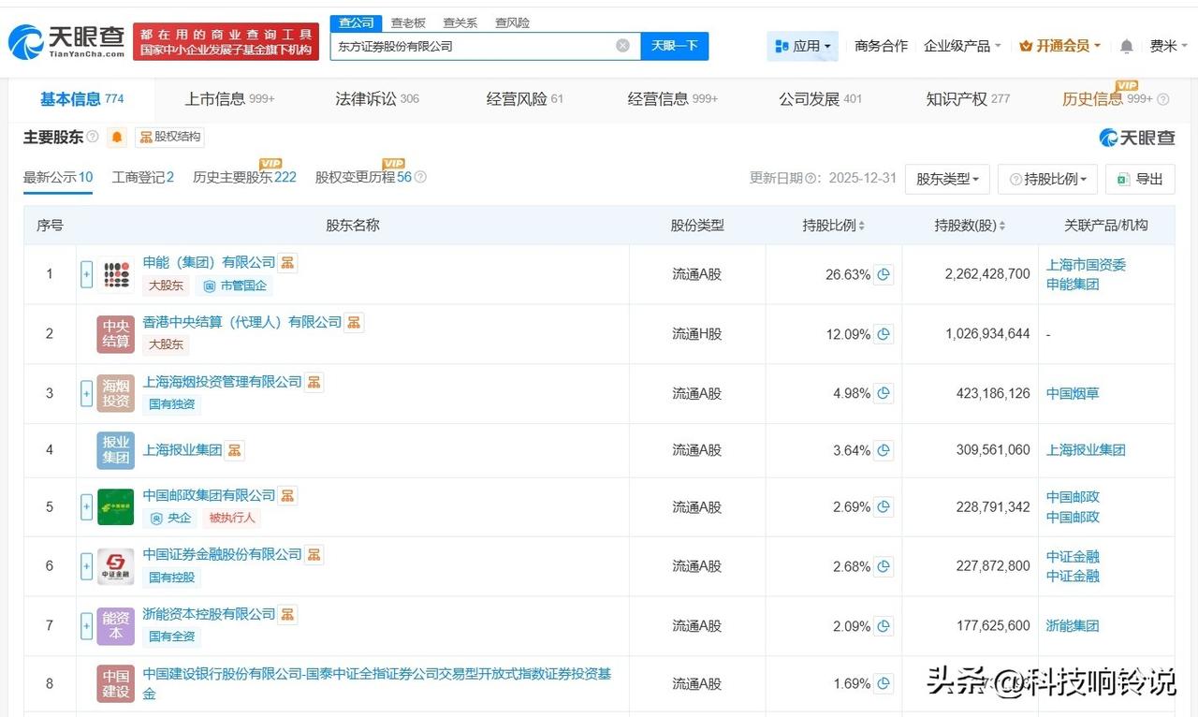This screenshot has width=1198, height=717.
Task: Open the 企业级产品 dropdown
Action: 962,46
